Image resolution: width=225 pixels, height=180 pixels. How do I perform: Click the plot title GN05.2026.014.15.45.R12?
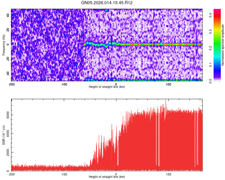[107, 3]
